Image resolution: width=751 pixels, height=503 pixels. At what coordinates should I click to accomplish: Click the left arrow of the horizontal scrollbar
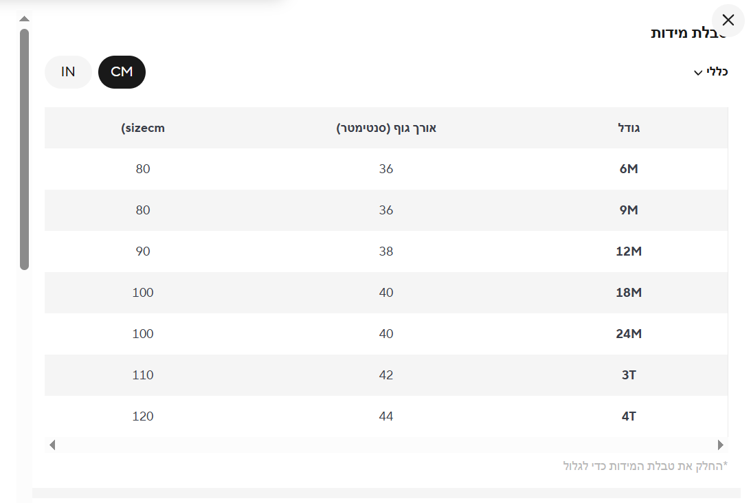(52, 445)
